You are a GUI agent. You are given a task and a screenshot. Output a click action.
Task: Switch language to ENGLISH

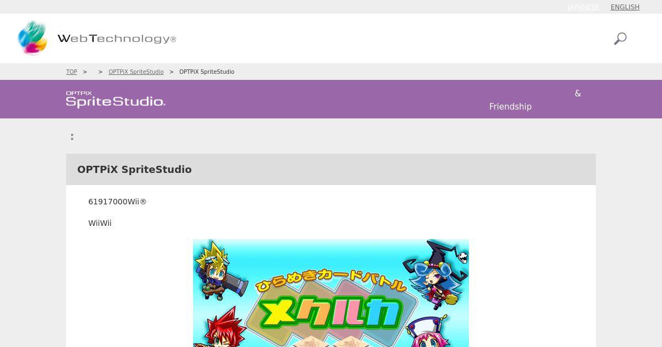[625, 7]
